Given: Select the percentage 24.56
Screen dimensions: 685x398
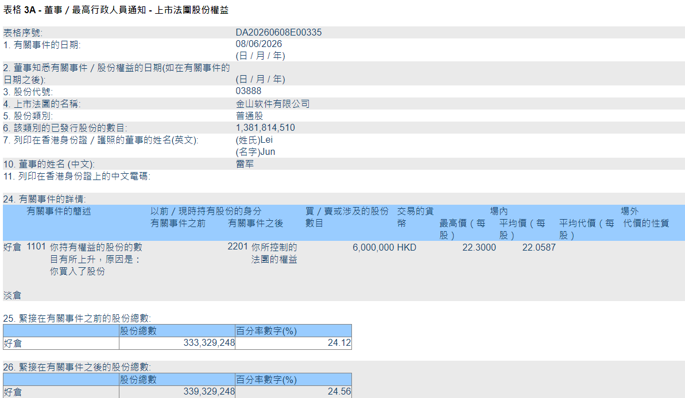Looking at the screenshot, I should pos(339,392).
